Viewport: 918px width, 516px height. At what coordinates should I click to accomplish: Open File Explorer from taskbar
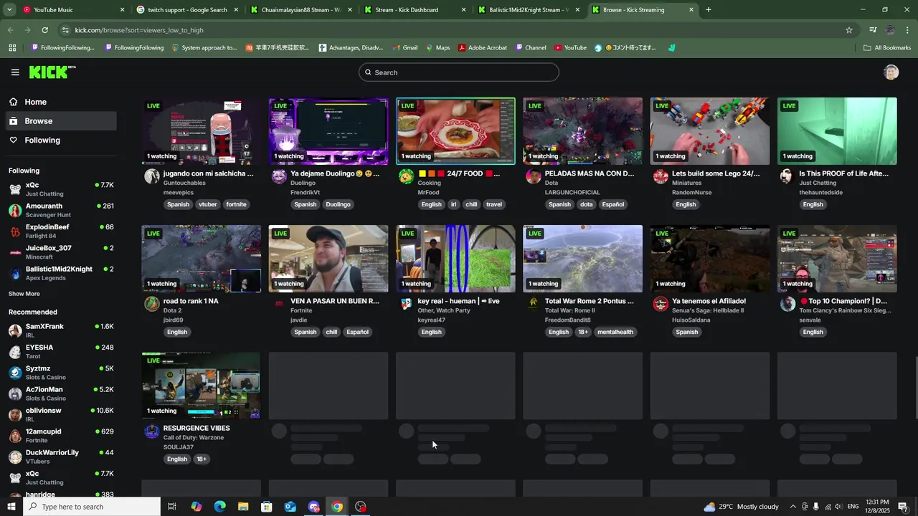(243, 507)
